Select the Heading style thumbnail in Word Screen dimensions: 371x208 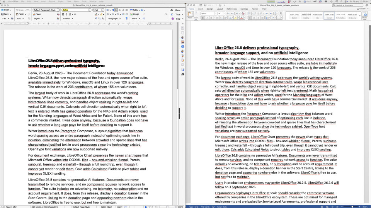[306, 16]
